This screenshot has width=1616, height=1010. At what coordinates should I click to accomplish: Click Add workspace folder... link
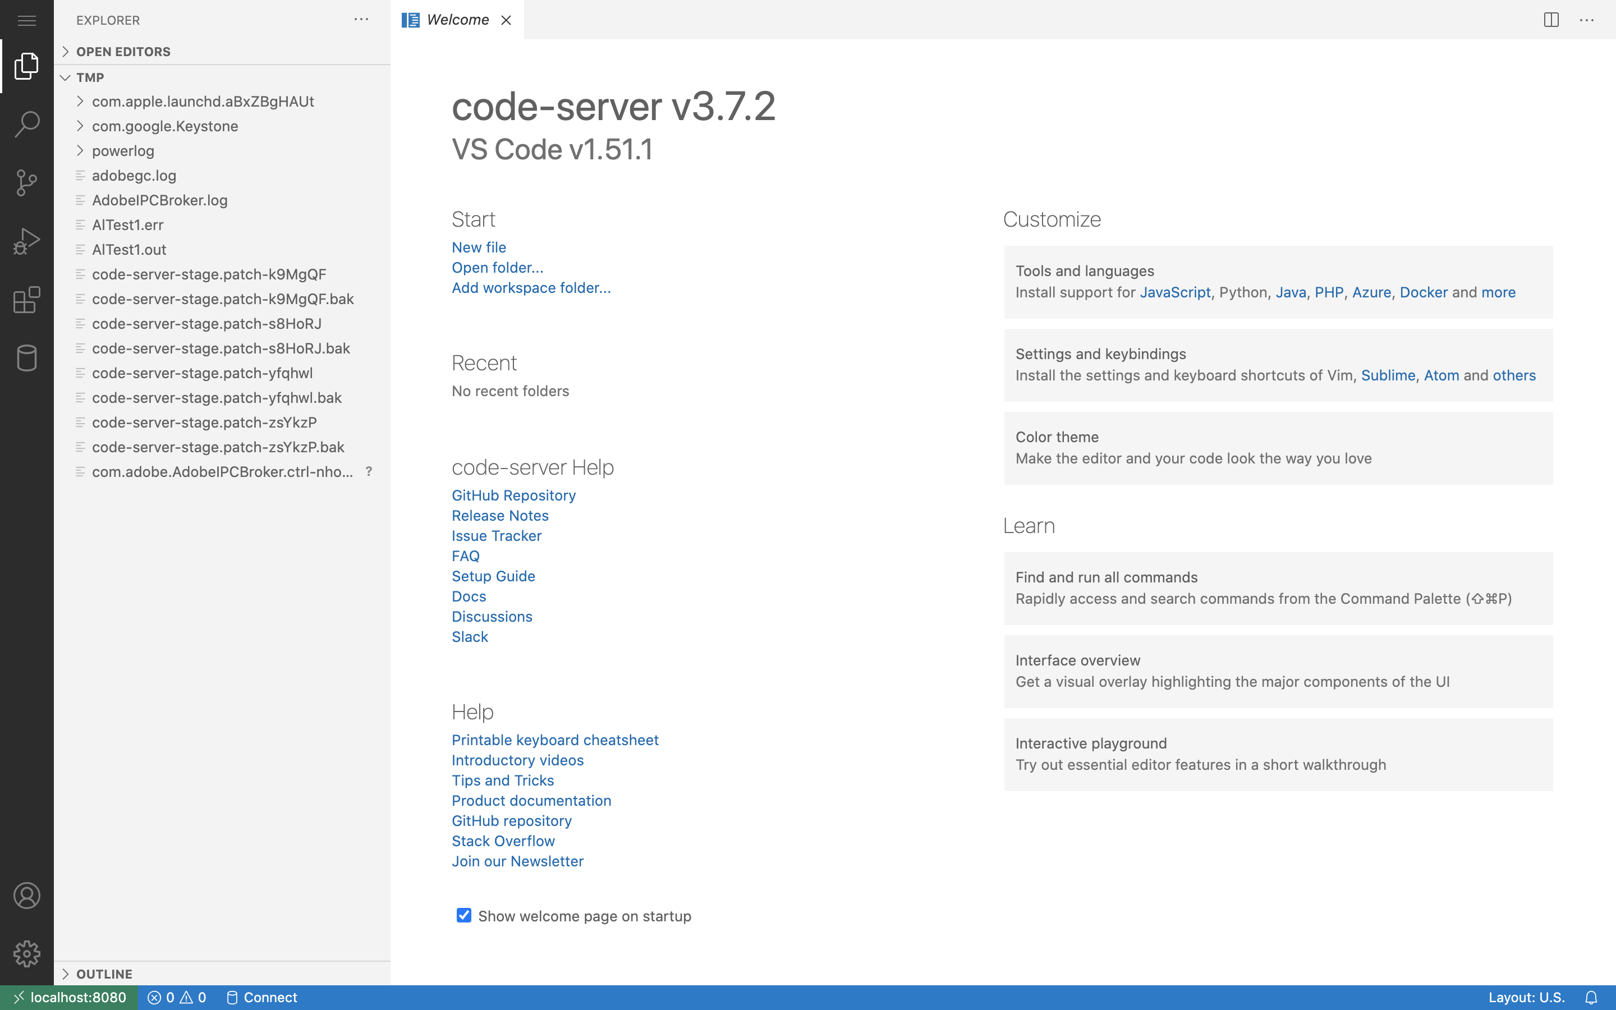(x=531, y=288)
